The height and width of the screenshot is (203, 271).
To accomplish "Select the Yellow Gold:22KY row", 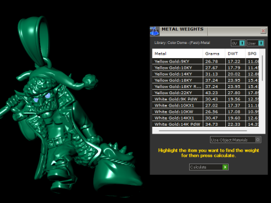I will pyautogui.click(x=206, y=92).
